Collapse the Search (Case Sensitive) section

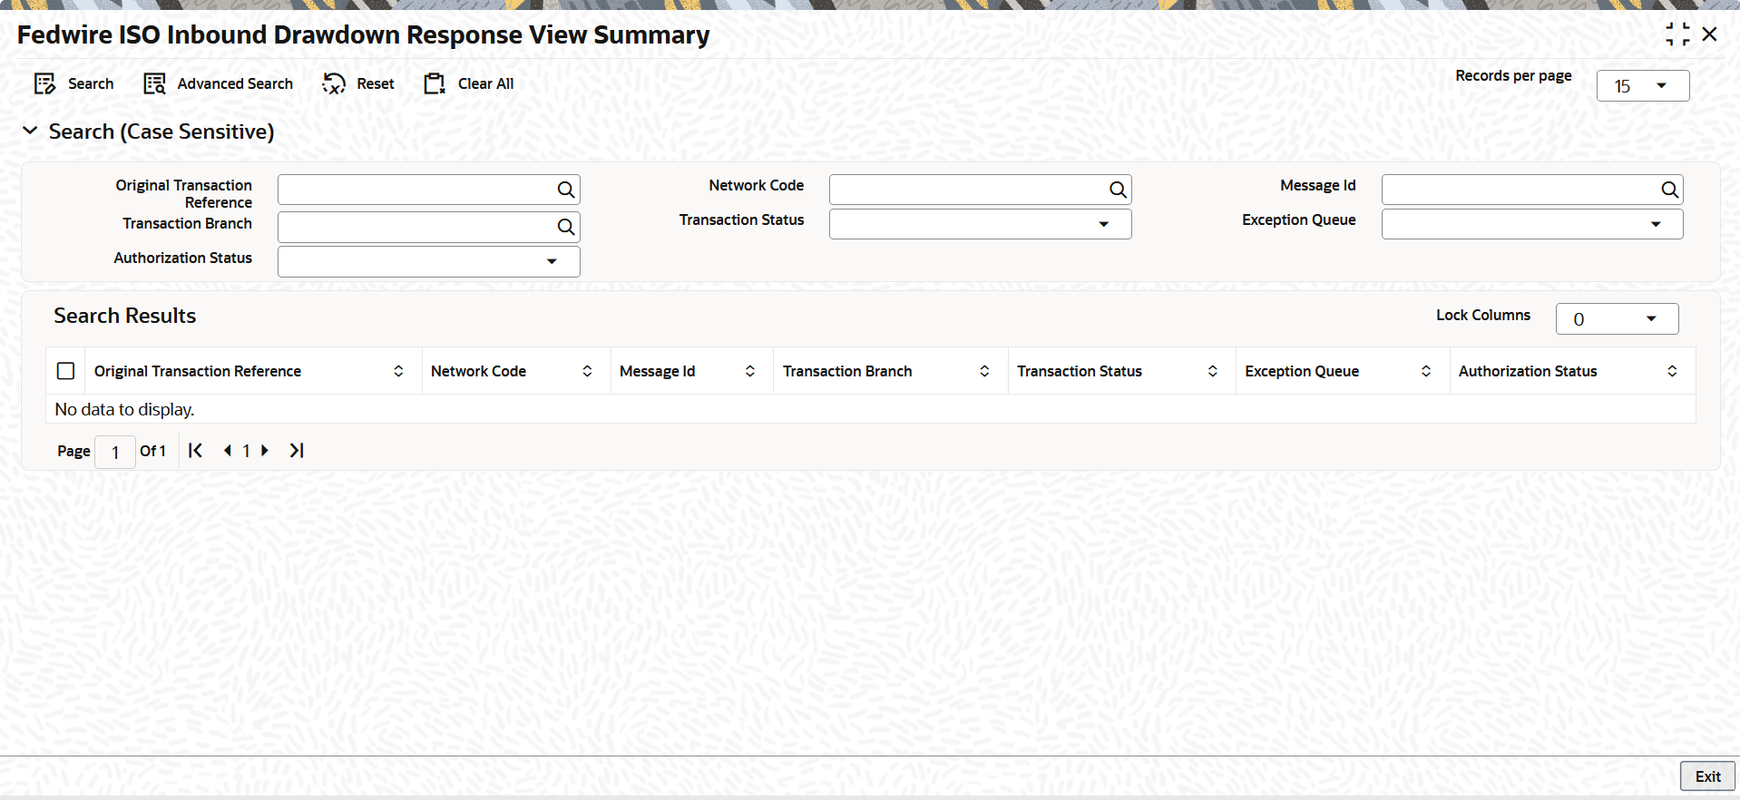point(30,131)
